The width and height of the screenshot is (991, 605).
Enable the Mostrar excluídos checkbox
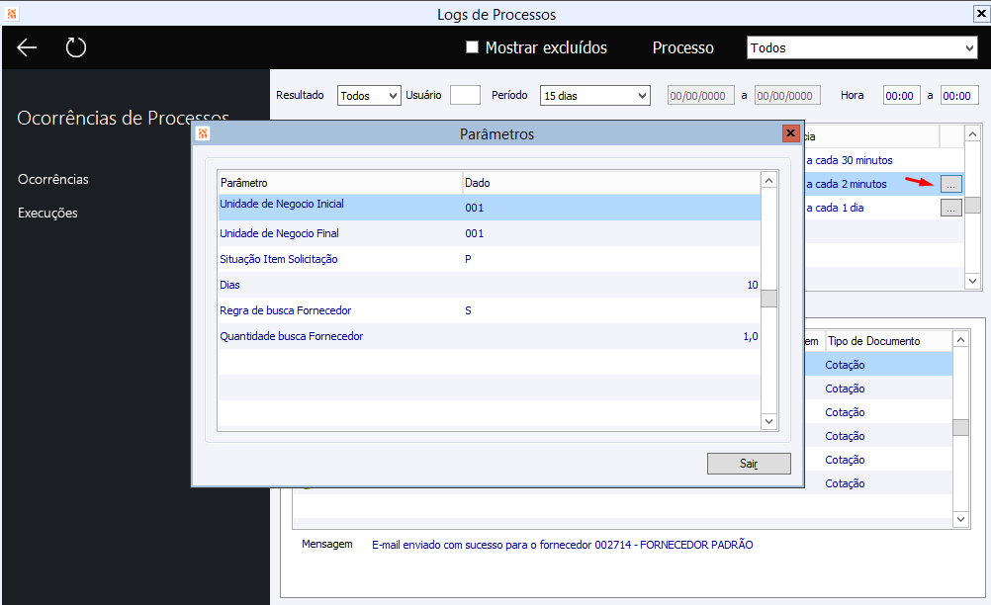[x=472, y=47]
